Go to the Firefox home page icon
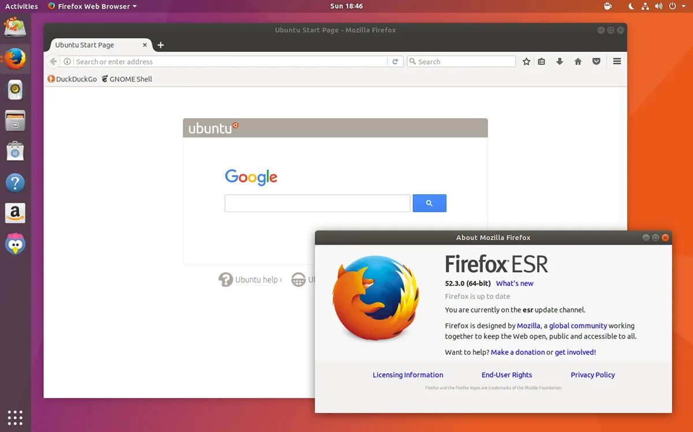The height and width of the screenshot is (432, 693). coord(577,61)
